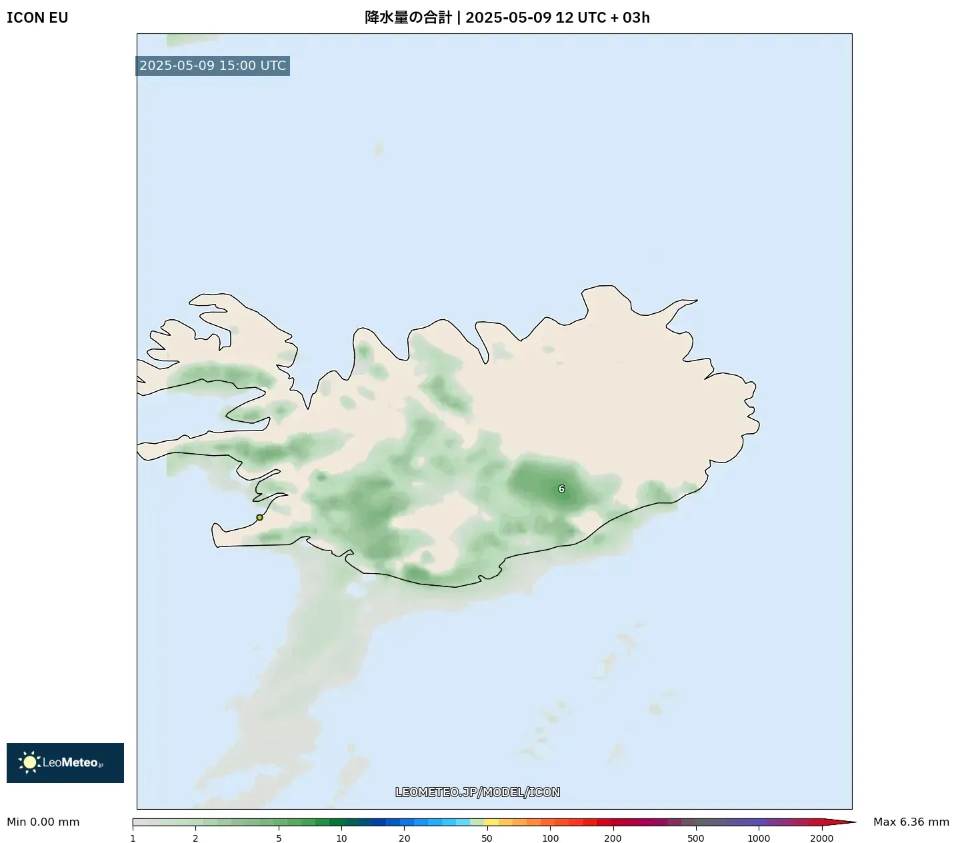Click the LEOMETEO.JP/MODEL/ICON text
Screen dimensions: 956x843
[x=478, y=792]
